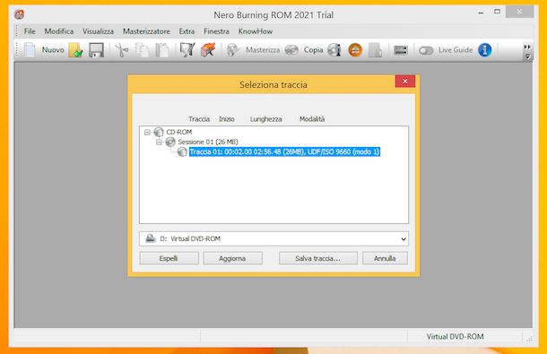Click the drive icon in drive selector

click(151, 238)
